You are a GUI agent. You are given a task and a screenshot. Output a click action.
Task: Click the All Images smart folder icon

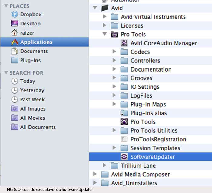click(15, 108)
